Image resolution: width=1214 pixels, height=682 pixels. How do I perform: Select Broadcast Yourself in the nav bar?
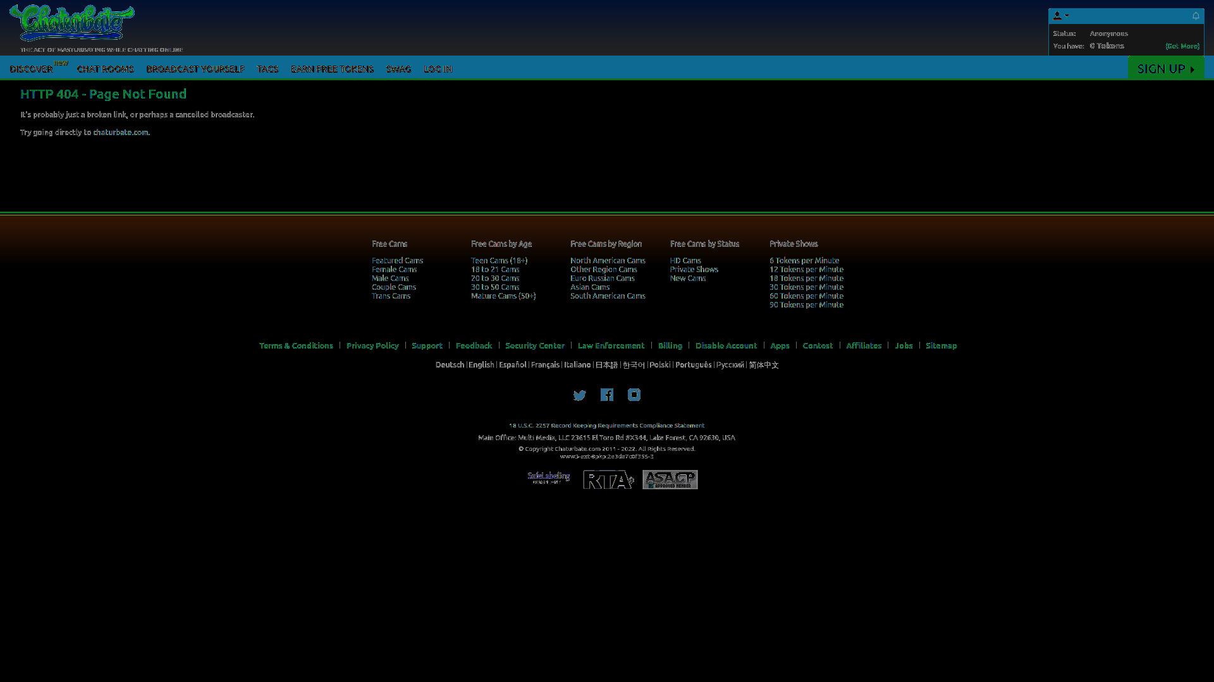point(195,69)
